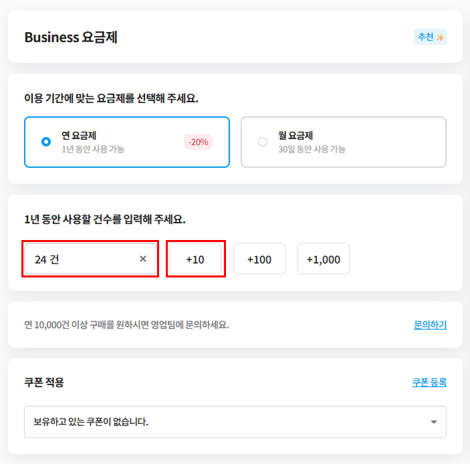Clear the quantity field with the X icon
The height and width of the screenshot is (464, 470).
click(x=143, y=259)
